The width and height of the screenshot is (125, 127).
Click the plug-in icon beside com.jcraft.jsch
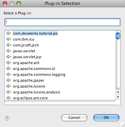click(9, 45)
